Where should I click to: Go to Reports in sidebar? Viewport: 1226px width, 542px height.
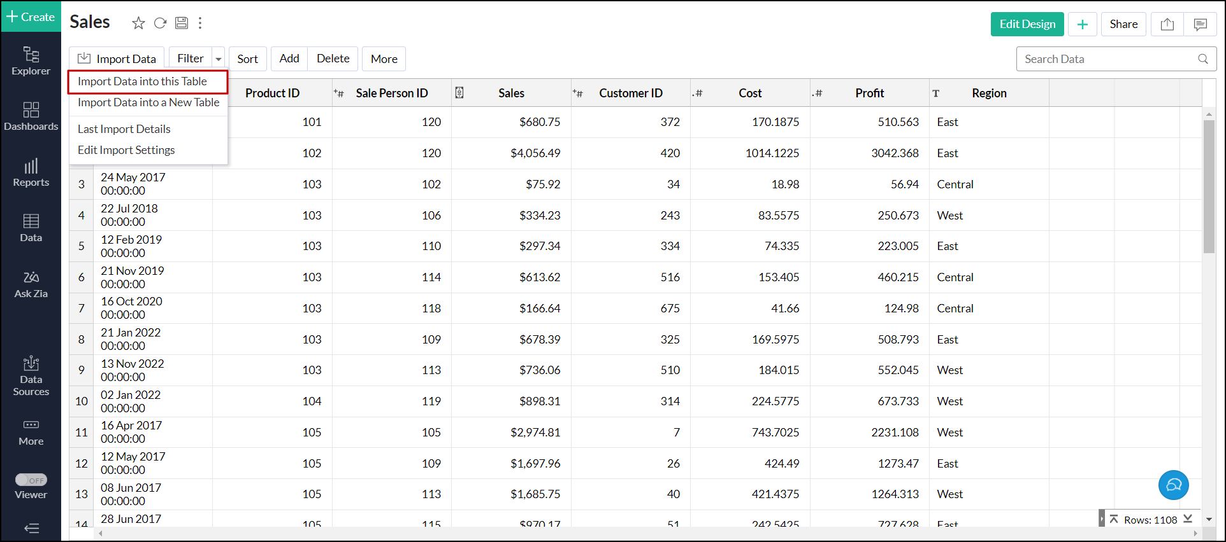[x=31, y=172]
